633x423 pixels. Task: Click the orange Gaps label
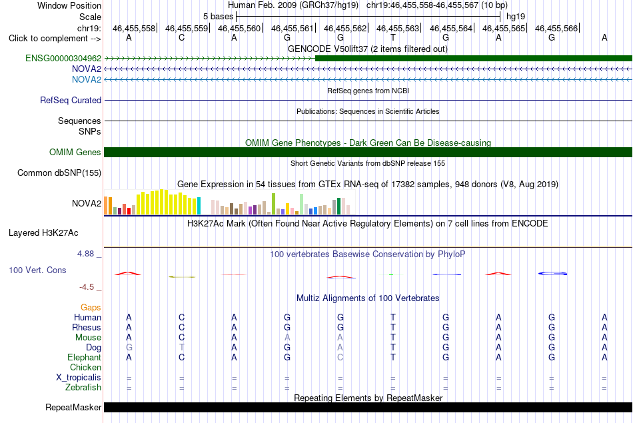click(91, 308)
